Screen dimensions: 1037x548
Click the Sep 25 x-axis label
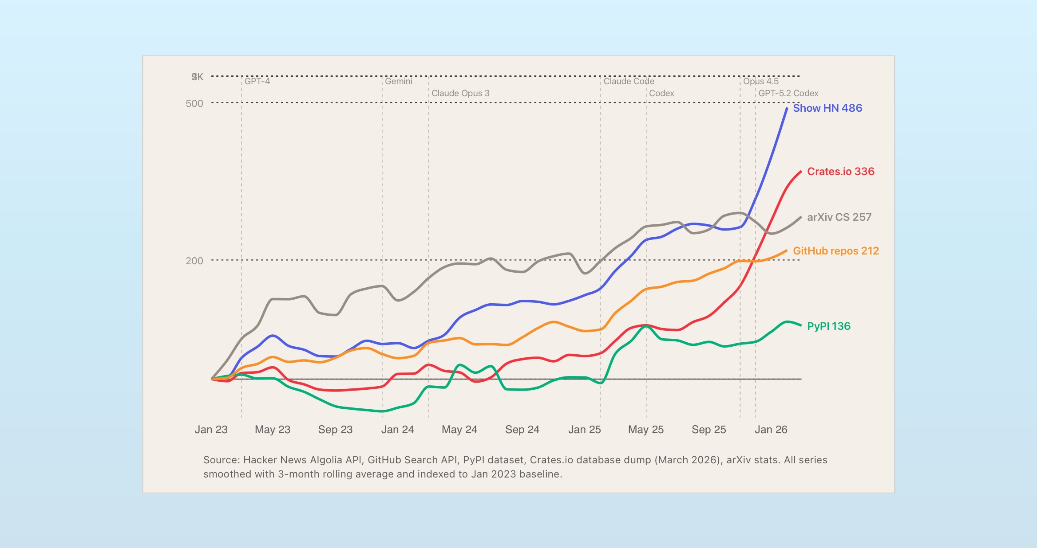point(708,430)
